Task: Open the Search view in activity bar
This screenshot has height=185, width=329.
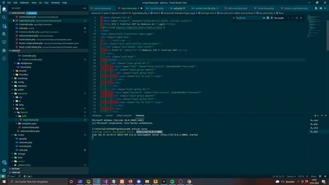Action: (4, 17)
